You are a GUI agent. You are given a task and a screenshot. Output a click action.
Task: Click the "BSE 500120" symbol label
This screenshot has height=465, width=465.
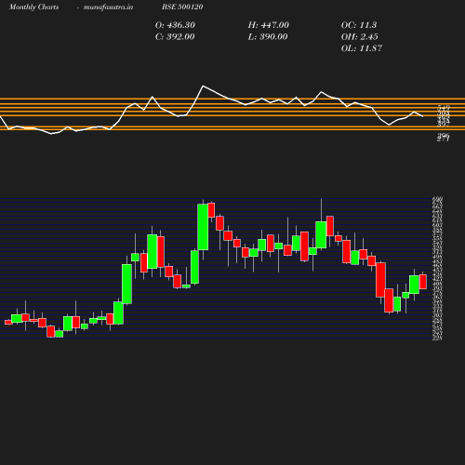182,7
